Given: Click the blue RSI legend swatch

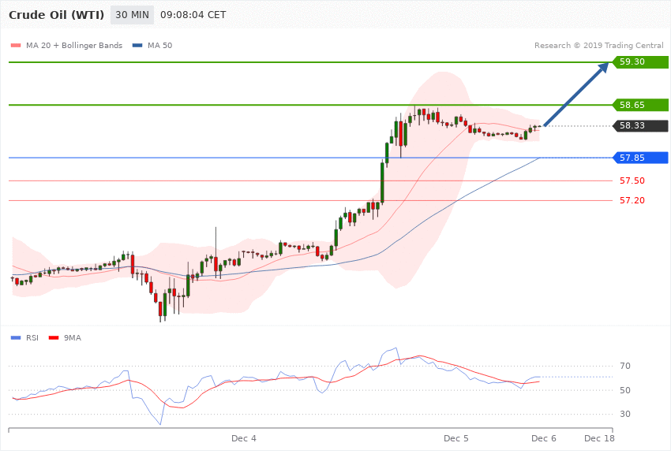Looking at the screenshot, I should [16, 338].
